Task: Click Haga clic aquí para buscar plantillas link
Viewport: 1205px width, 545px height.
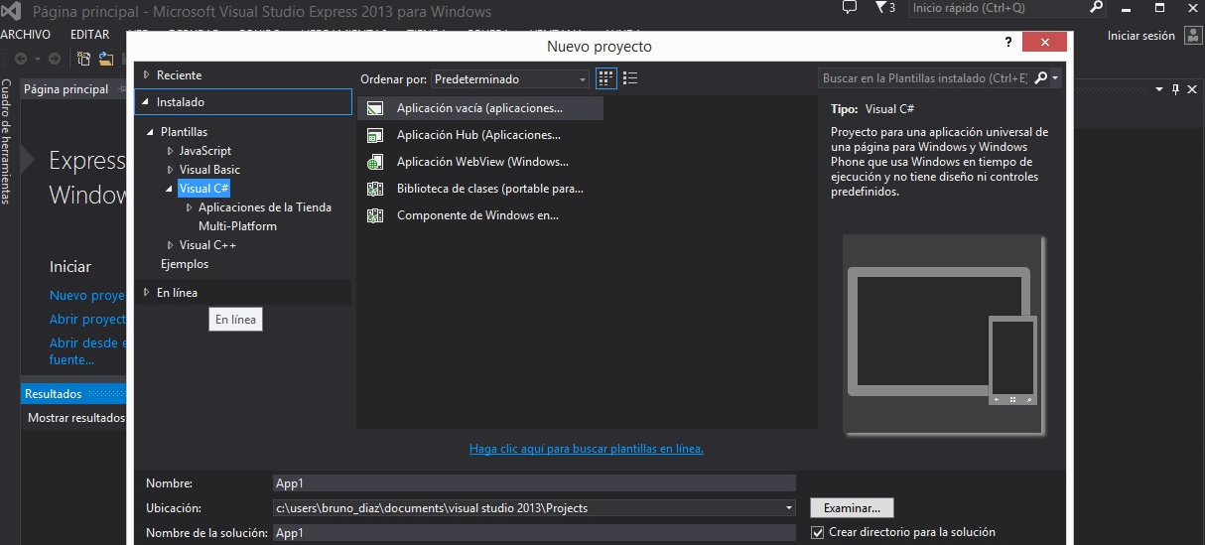Action: tap(587, 449)
